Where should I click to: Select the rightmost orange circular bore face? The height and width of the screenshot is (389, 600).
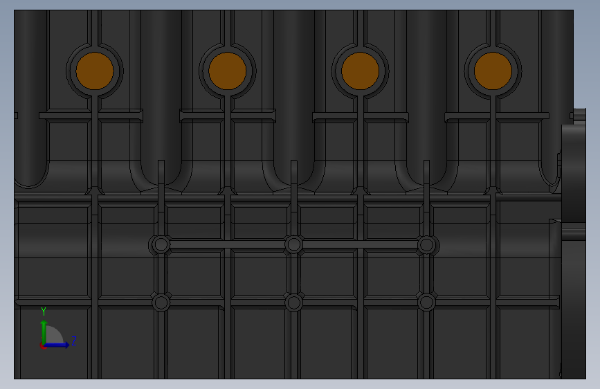click(x=493, y=71)
